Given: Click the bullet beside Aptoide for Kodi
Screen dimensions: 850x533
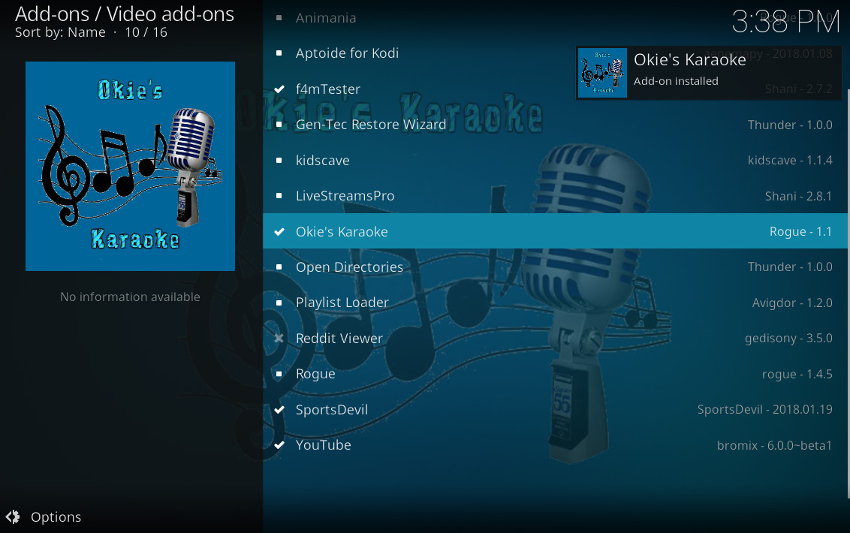Looking at the screenshot, I should point(279,53).
